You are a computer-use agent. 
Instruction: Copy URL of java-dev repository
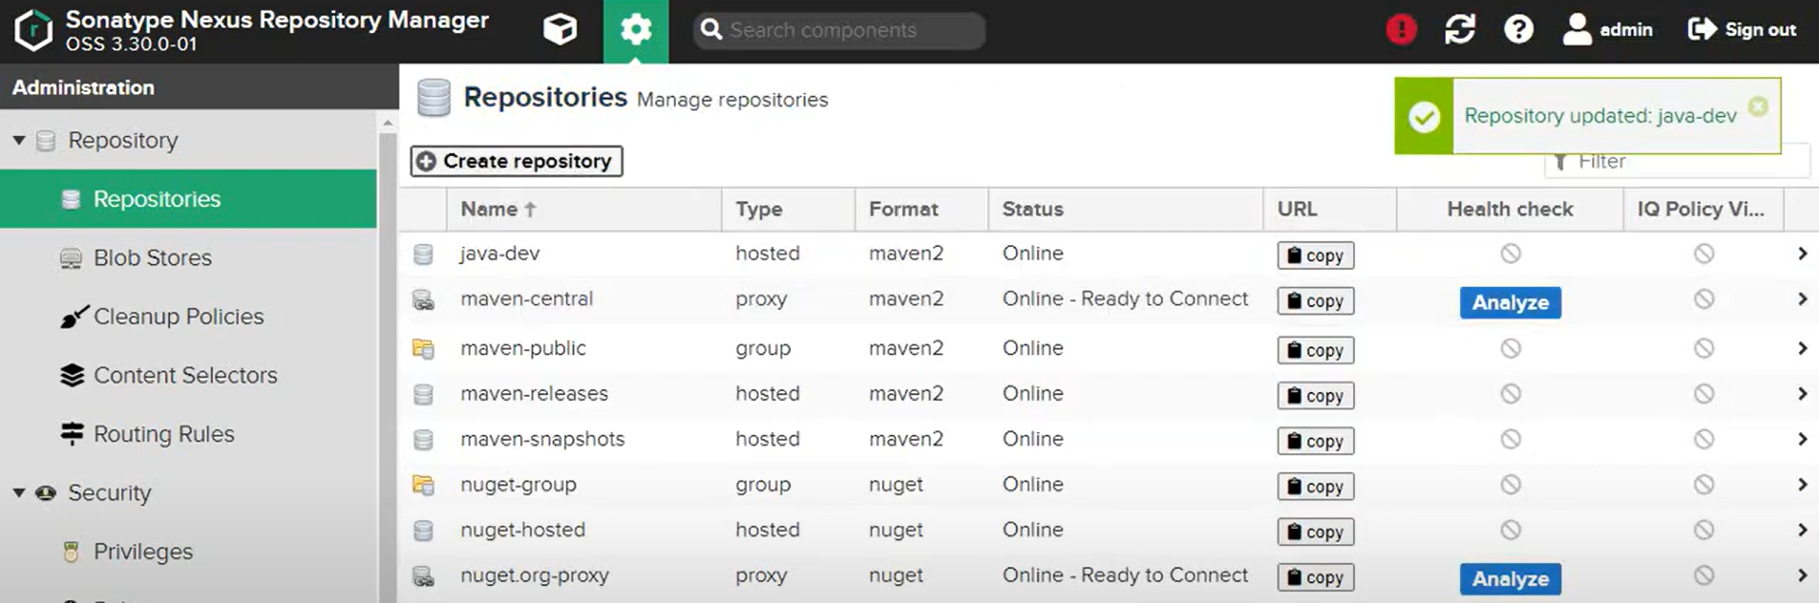1315,255
